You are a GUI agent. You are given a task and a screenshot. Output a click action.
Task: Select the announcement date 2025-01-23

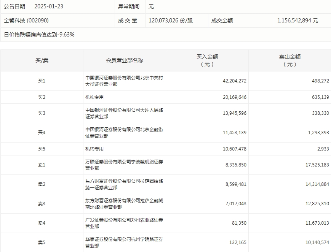click(48, 6)
